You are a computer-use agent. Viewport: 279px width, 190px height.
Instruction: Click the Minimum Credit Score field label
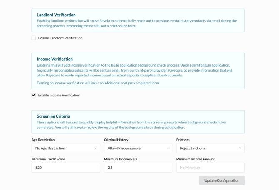coord(48,159)
